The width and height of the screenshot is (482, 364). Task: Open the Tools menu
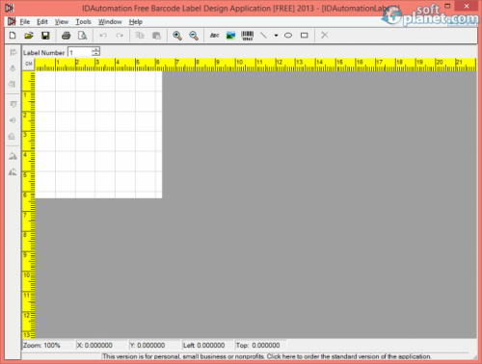tap(83, 22)
